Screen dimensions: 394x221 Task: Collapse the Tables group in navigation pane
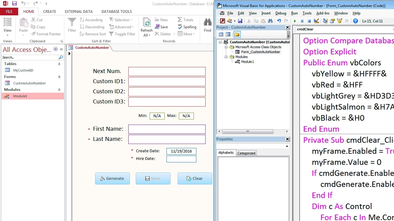[x=59, y=64]
